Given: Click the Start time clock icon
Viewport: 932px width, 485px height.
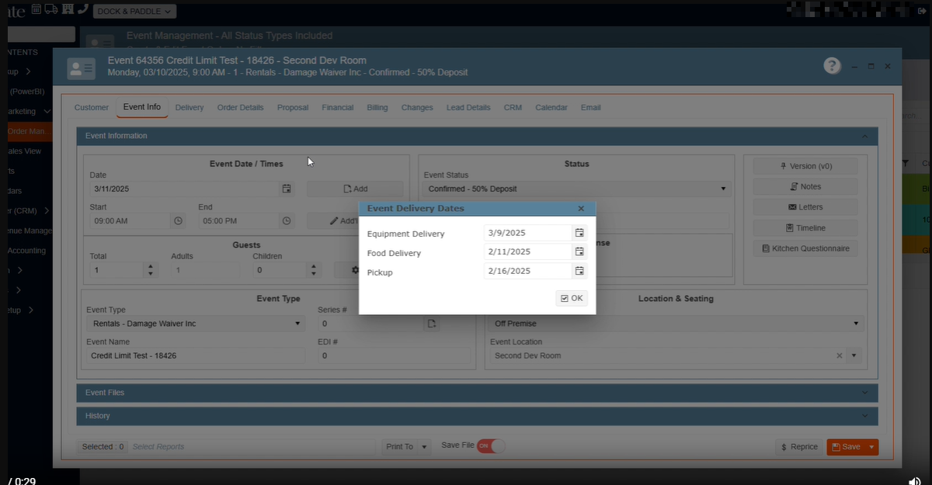Looking at the screenshot, I should [178, 221].
